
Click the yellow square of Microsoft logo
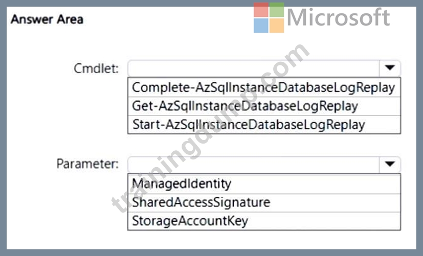click(277, 26)
